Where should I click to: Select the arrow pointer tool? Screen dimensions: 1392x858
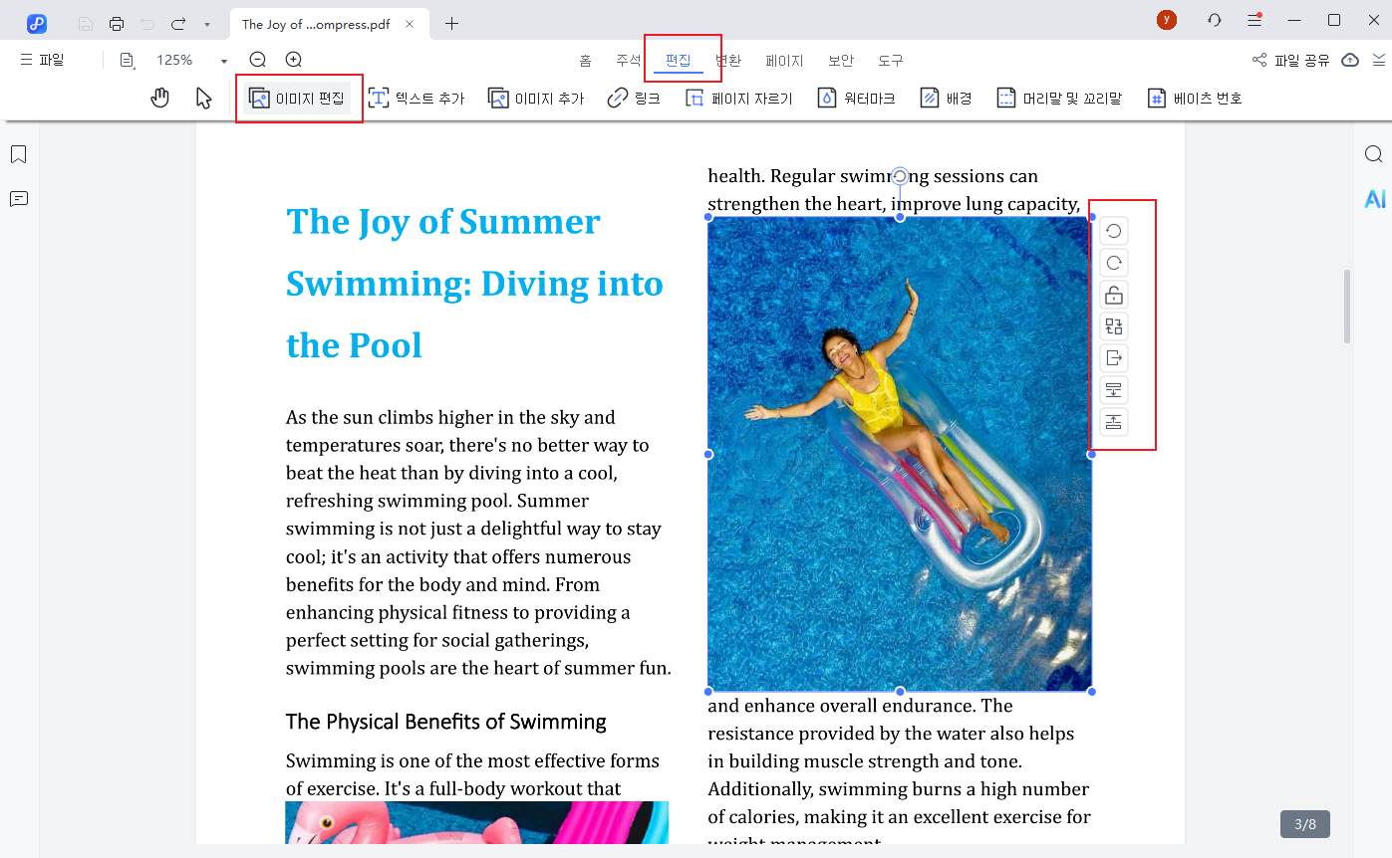(x=203, y=98)
